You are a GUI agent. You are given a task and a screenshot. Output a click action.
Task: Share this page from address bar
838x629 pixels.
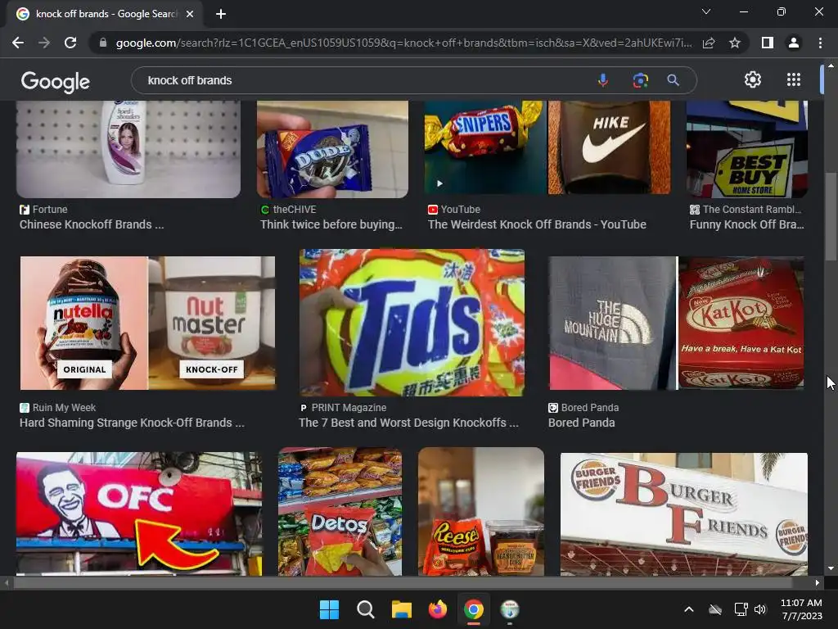click(x=709, y=43)
